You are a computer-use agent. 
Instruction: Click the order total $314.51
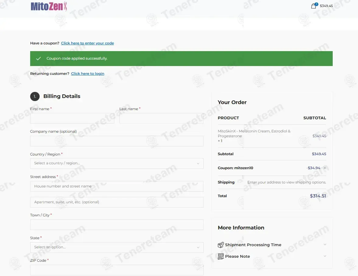[318, 196]
